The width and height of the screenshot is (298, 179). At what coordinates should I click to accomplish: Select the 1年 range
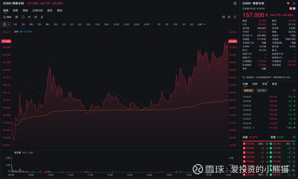[183, 25]
